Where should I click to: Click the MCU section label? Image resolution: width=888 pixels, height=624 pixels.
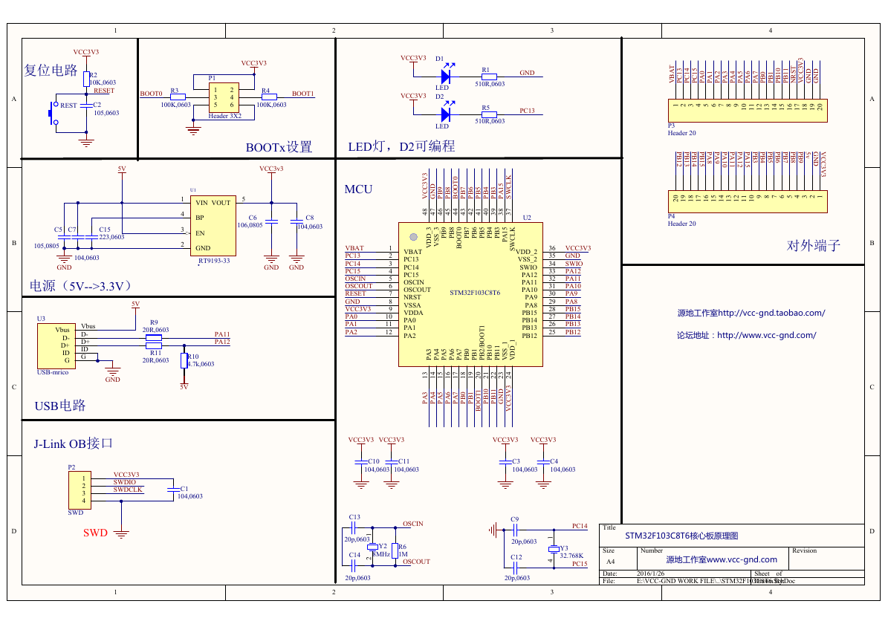click(x=358, y=189)
